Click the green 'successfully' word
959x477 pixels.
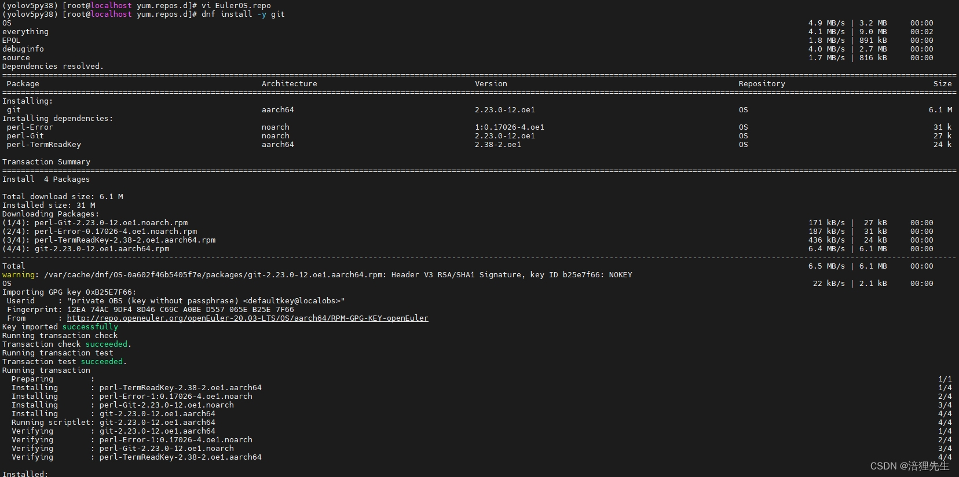coord(90,327)
